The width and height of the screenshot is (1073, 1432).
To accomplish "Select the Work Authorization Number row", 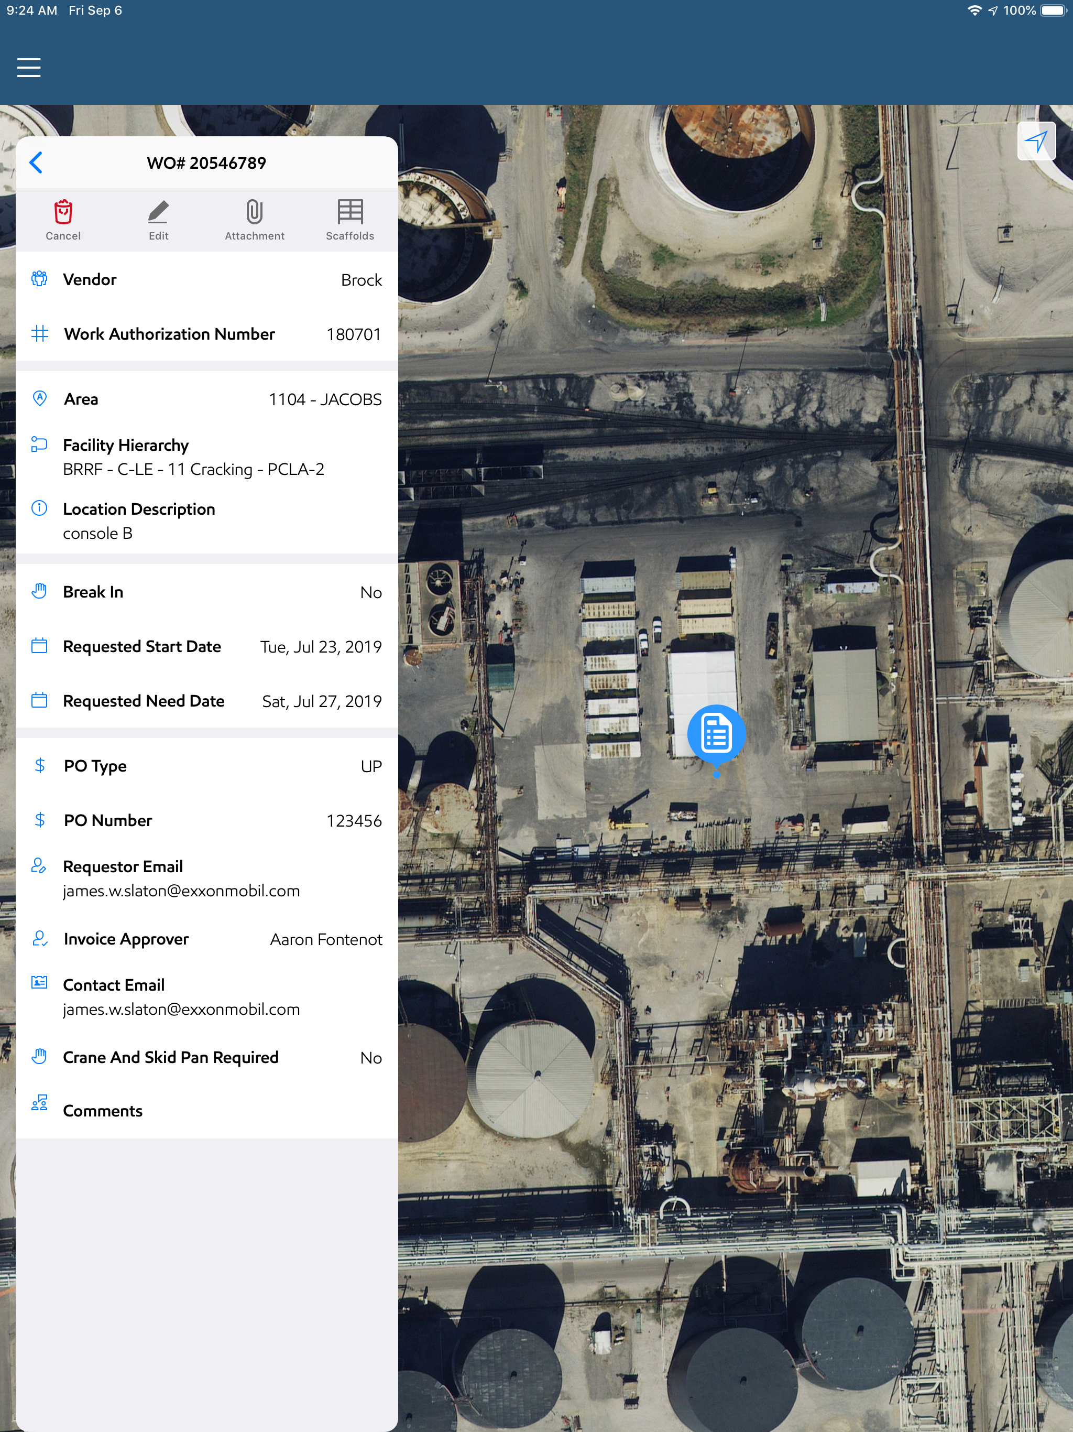I will point(206,334).
